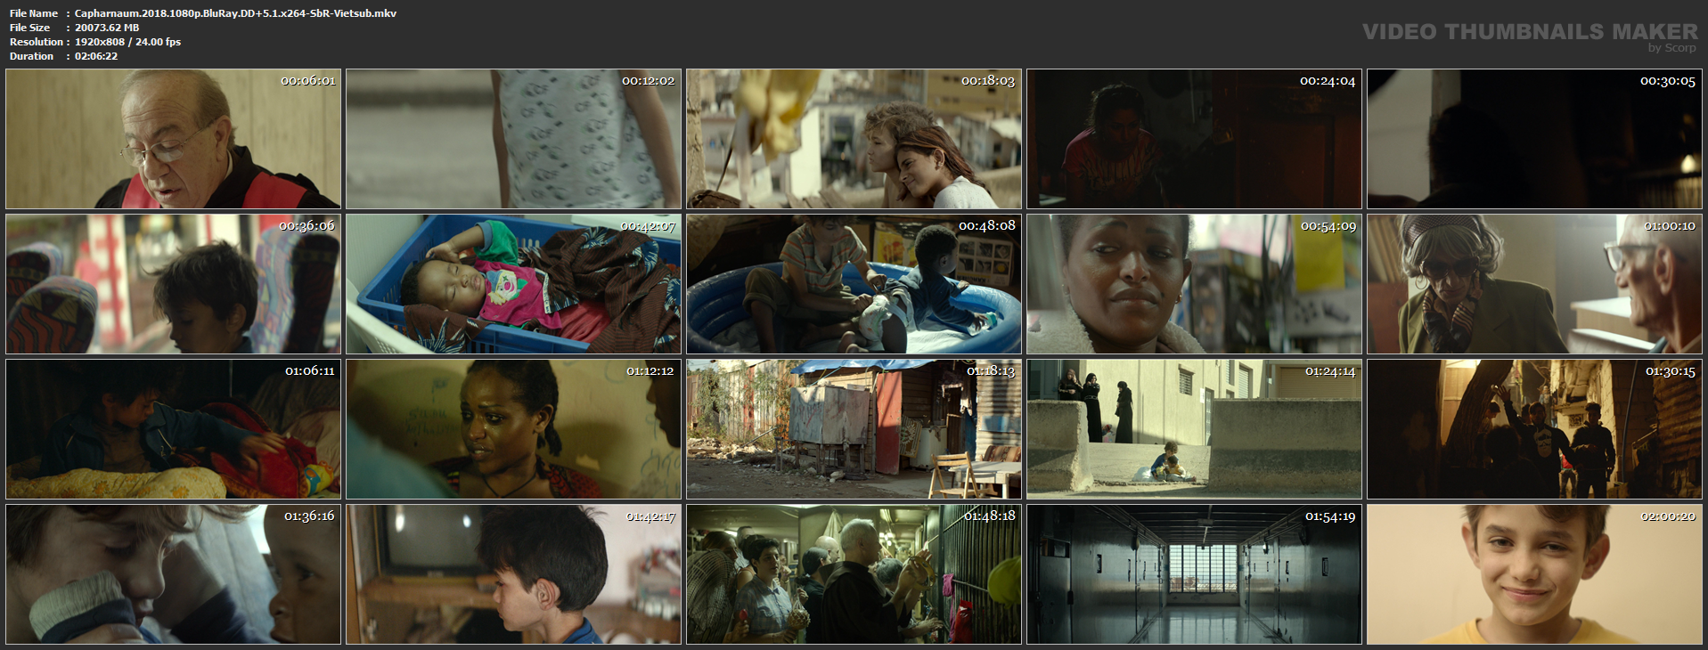Select the thumbnail stamped 00:54:09

click(x=1194, y=284)
